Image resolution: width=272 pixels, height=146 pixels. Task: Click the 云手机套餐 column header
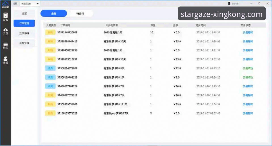111,25
